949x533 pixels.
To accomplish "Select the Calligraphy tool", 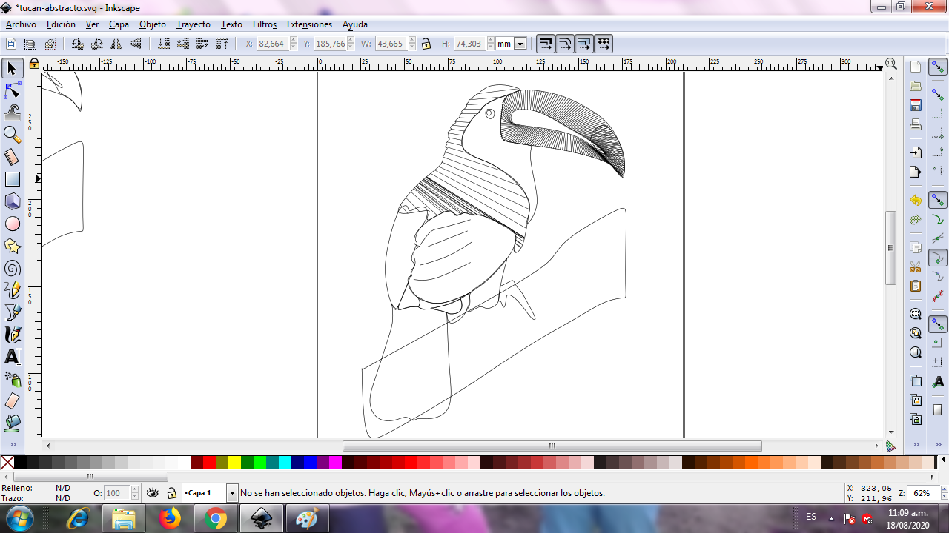I will [x=12, y=335].
